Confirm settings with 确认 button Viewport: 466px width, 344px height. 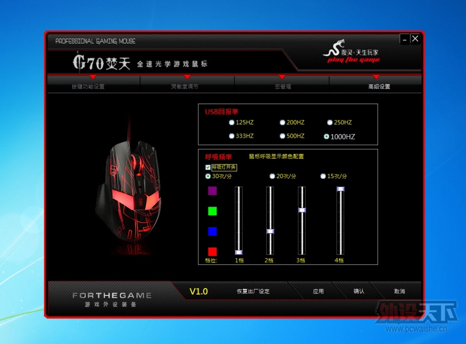tap(359, 291)
